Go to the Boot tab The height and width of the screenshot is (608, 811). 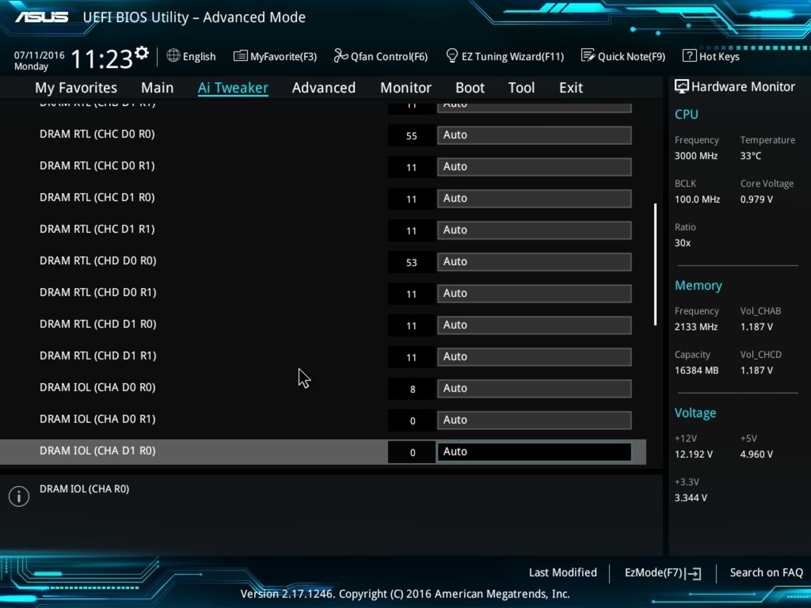tap(470, 88)
